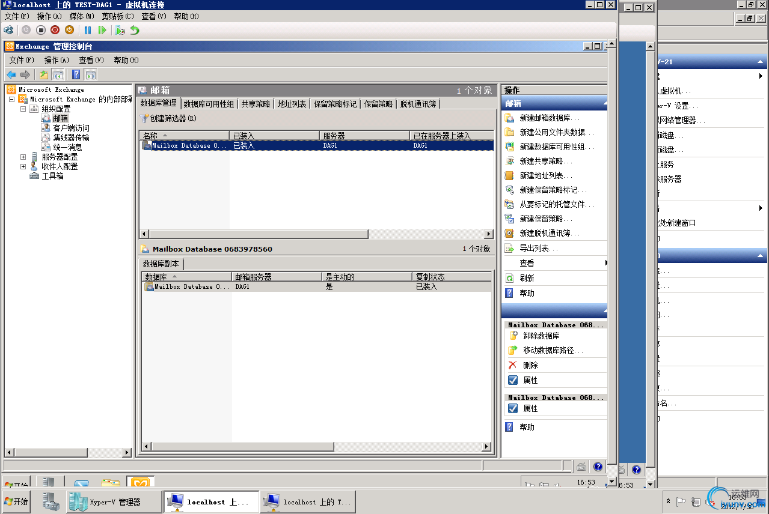Click 新建数据库可用性组 action

[556, 147]
